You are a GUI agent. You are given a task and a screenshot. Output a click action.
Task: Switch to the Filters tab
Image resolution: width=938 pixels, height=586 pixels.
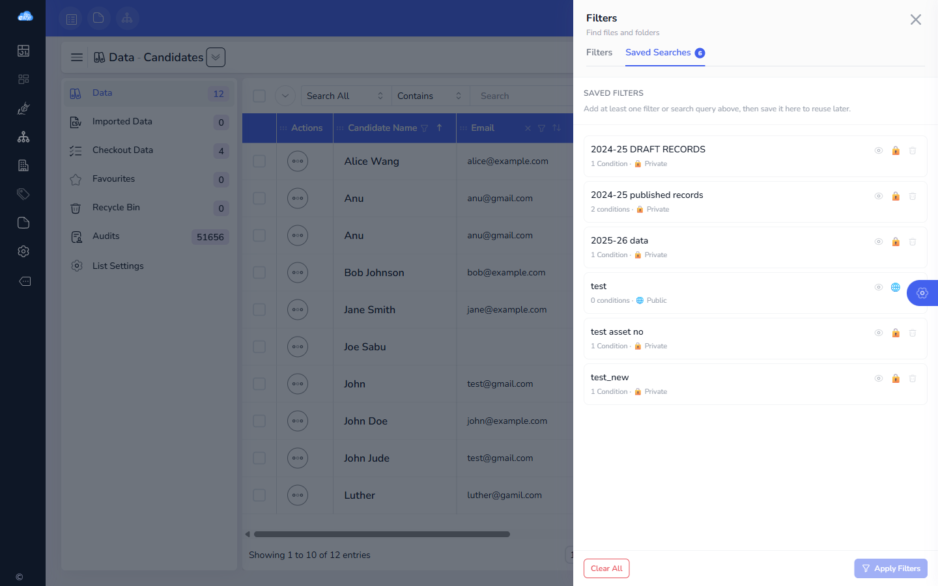(599, 53)
